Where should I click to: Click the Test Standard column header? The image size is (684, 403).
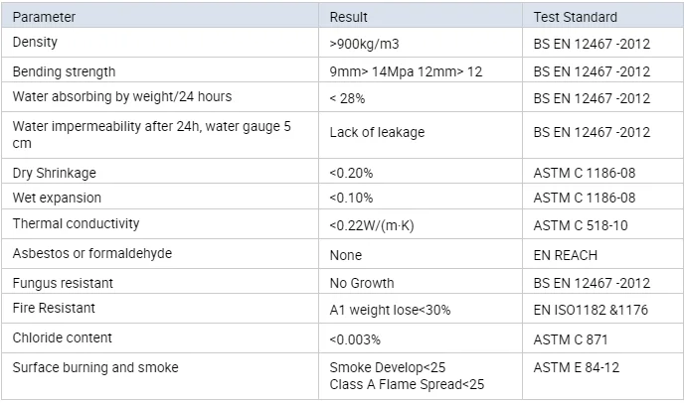coord(576,17)
